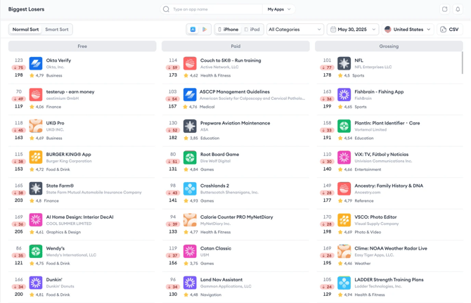Screen dimensions: 471x303
Task: Click the Visual Supply Company developer name
Action: pyautogui.click(x=376, y=224)
